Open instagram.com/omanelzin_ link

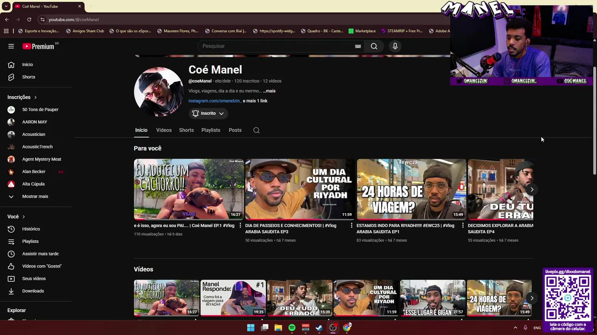click(x=215, y=101)
